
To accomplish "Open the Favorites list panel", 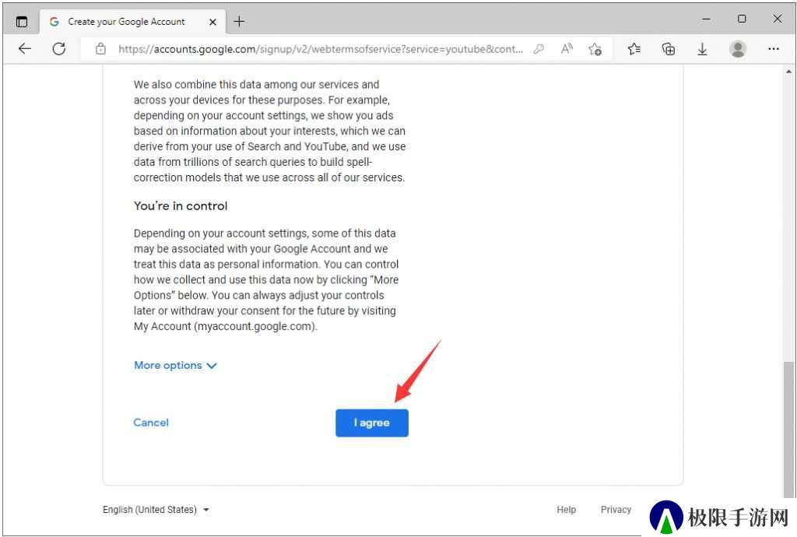I will [634, 49].
